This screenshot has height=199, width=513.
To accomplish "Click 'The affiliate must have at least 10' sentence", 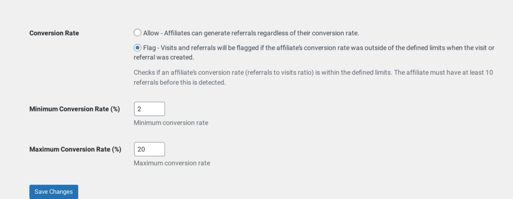I will click(444, 72).
